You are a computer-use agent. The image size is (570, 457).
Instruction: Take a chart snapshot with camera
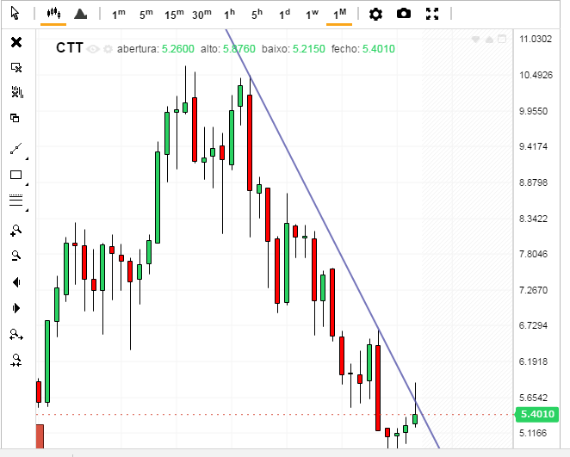[404, 14]
